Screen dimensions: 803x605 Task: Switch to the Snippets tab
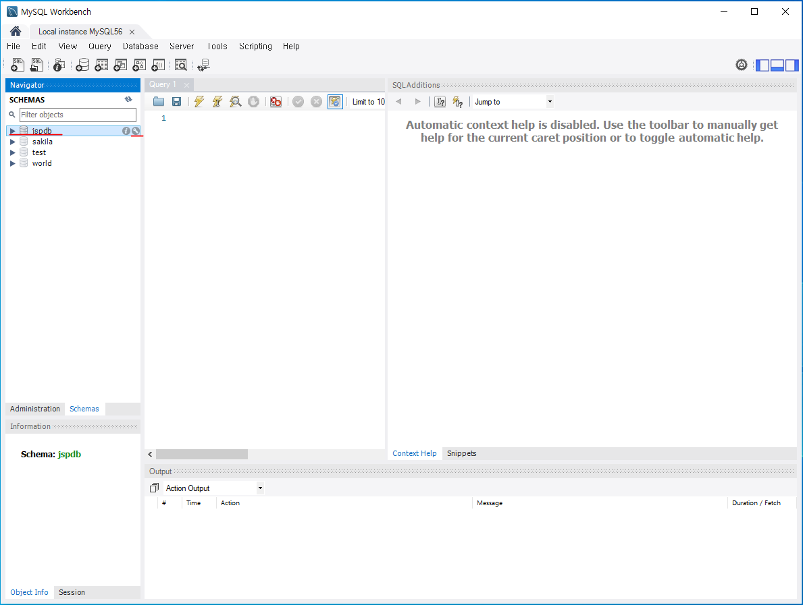click(461, 453)
